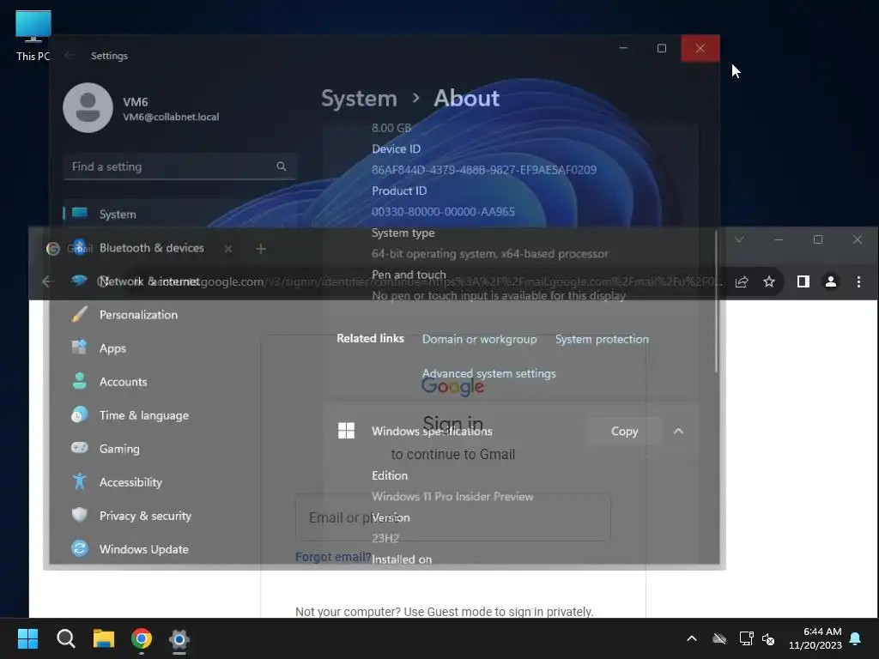Image resolution: width=879 pixels, height=659 pixels.
Task: Open Chrome profile icon
Action: coord(831,281)
